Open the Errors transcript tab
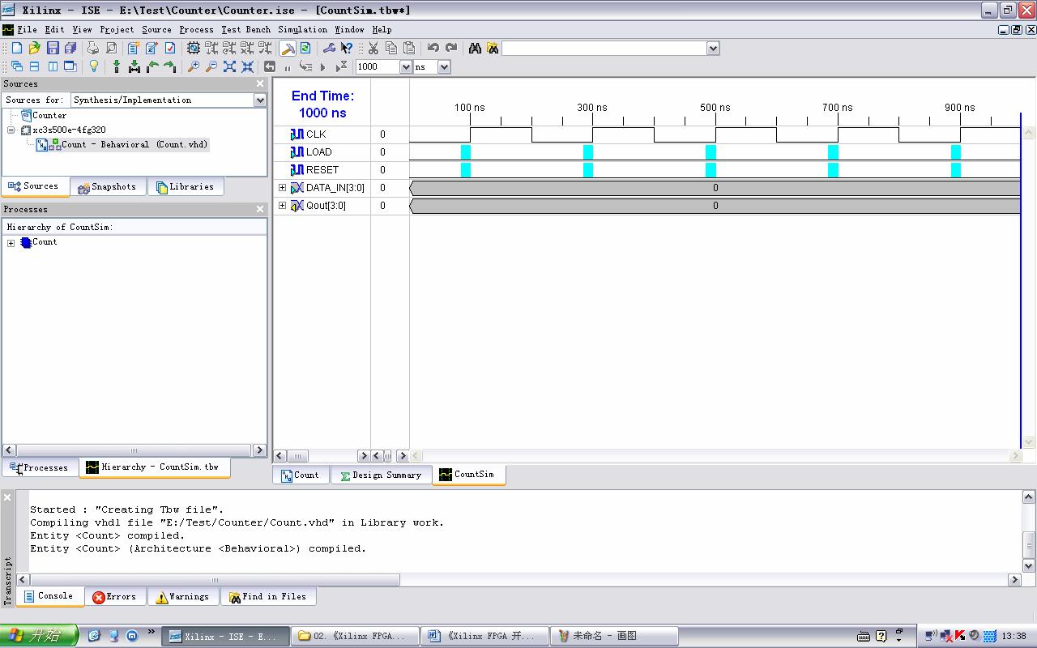The height and width of the screenshot is (648, 1037). point(114,597)
